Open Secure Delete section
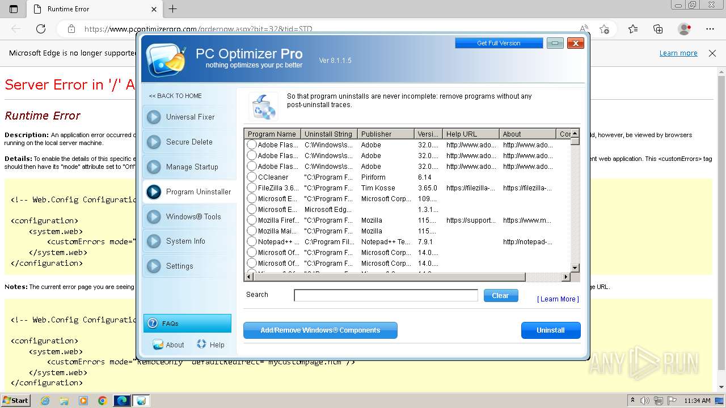The width and height of the screenshot is (726, 408). click(x=189, y=142)
